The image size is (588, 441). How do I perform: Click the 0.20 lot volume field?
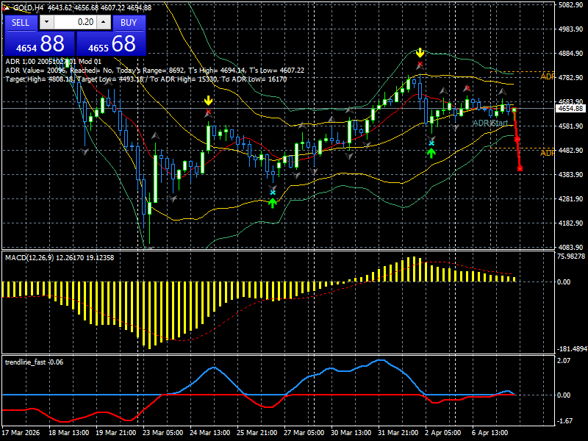coord(74,22)
